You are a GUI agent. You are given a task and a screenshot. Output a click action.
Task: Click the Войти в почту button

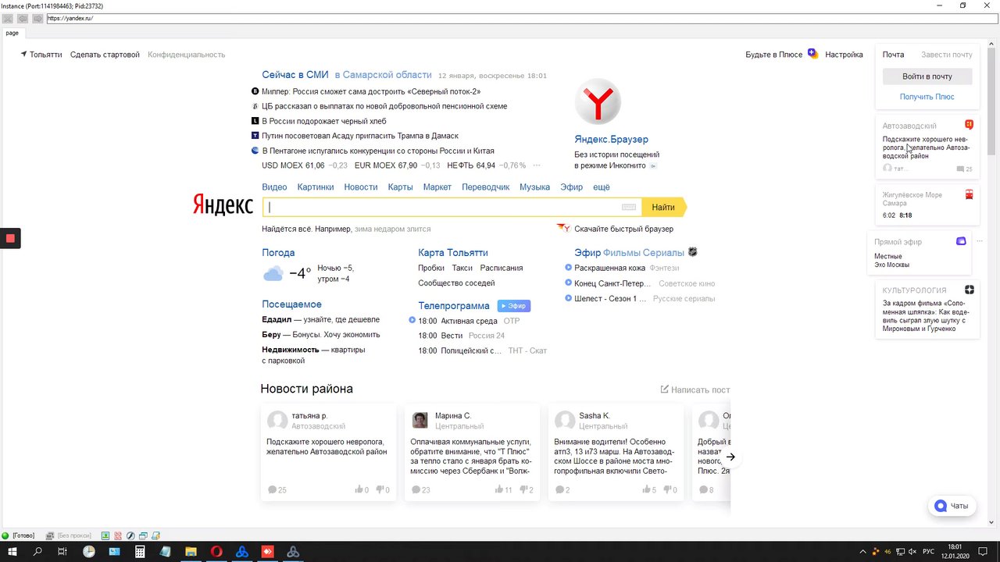click(927, 76)
